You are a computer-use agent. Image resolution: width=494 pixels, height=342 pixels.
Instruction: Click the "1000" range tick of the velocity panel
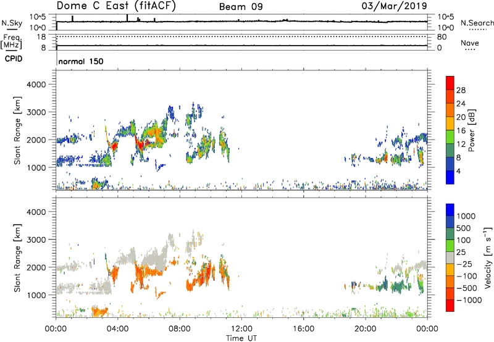[x=36, y=295]
